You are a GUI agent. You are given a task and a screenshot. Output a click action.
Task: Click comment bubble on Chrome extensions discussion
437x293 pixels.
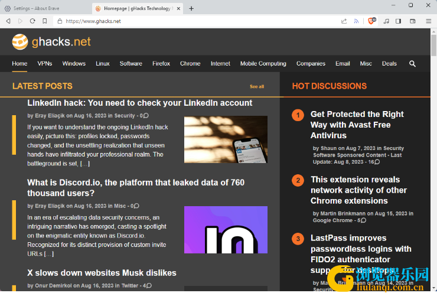pyautogui.click(x=363, y=220)
